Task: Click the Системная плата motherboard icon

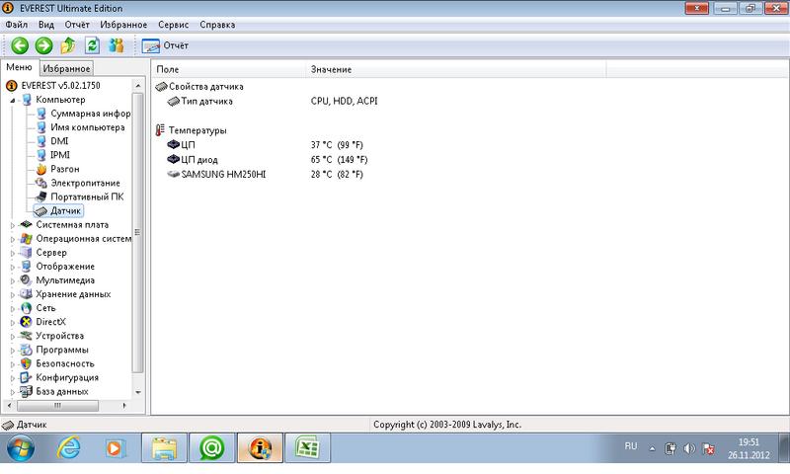Action: [x=27, y=225]
